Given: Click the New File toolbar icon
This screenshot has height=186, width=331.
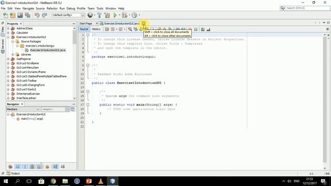Looking at the screenshot, I should coord(6,15).
